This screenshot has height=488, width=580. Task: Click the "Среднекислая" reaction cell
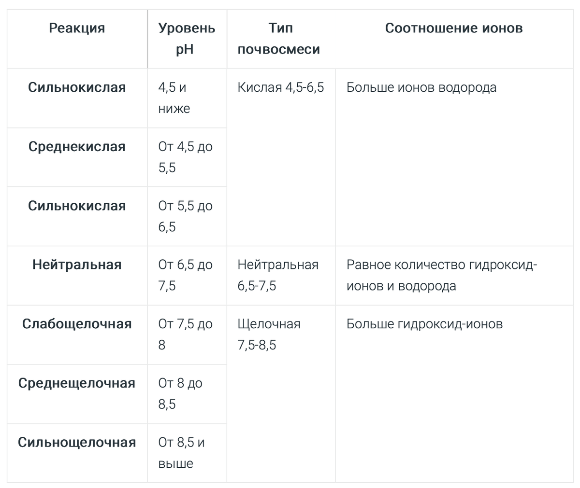pyautogui.click(x=77, y=147)
